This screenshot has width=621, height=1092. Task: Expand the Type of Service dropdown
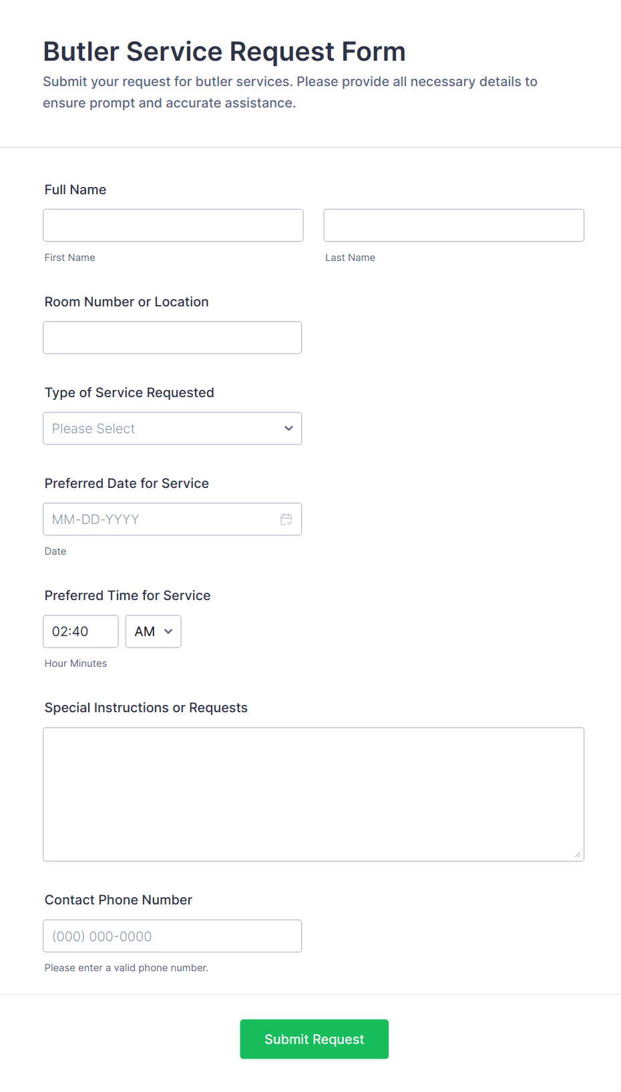pos(172,429)
